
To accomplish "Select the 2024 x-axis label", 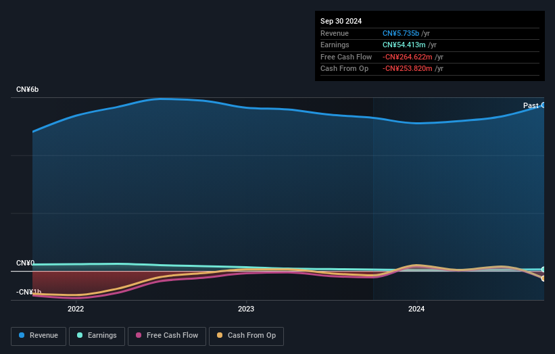I will 416,309.
